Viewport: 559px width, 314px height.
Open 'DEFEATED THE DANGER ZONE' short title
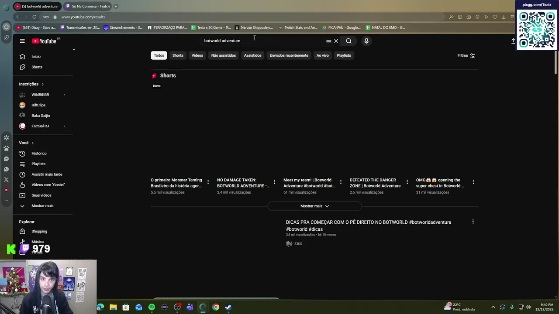(375, 183)
